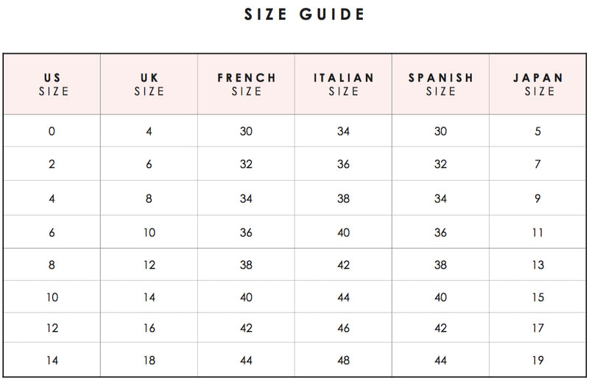Click UK size 6 cell
Image resolution: width=589 pixels, height=379 pixels.
149,164
